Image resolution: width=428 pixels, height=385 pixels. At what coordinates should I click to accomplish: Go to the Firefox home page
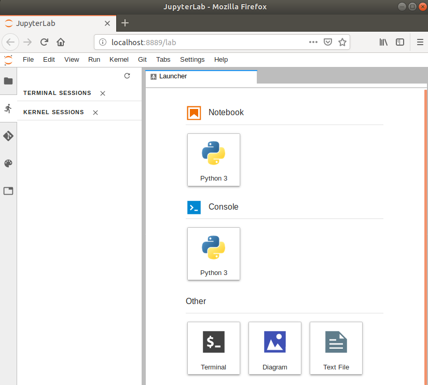[x=61, y=42]
